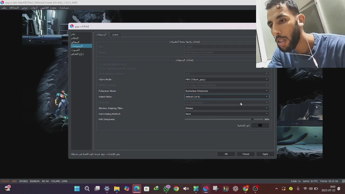Open the ملف menu
The height and width of the screenshot is (194, 345).
coord(4,8)
